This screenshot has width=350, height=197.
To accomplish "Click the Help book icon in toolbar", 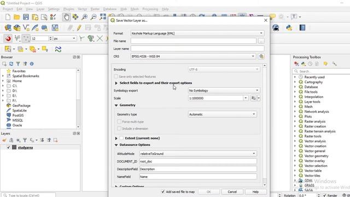I will (x=302, y=28).
